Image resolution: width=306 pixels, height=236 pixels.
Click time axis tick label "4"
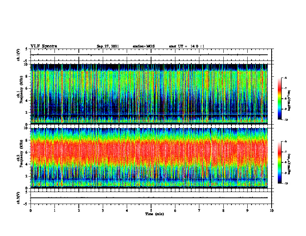[127, 211]
